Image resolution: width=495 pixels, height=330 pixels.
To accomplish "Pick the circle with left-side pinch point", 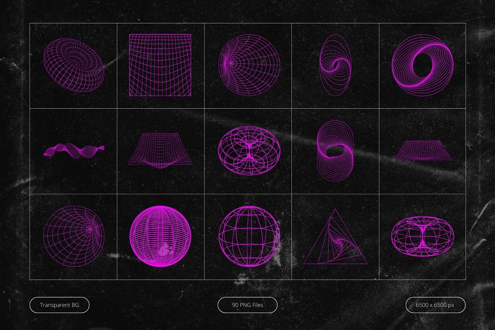I will point(249,65).
